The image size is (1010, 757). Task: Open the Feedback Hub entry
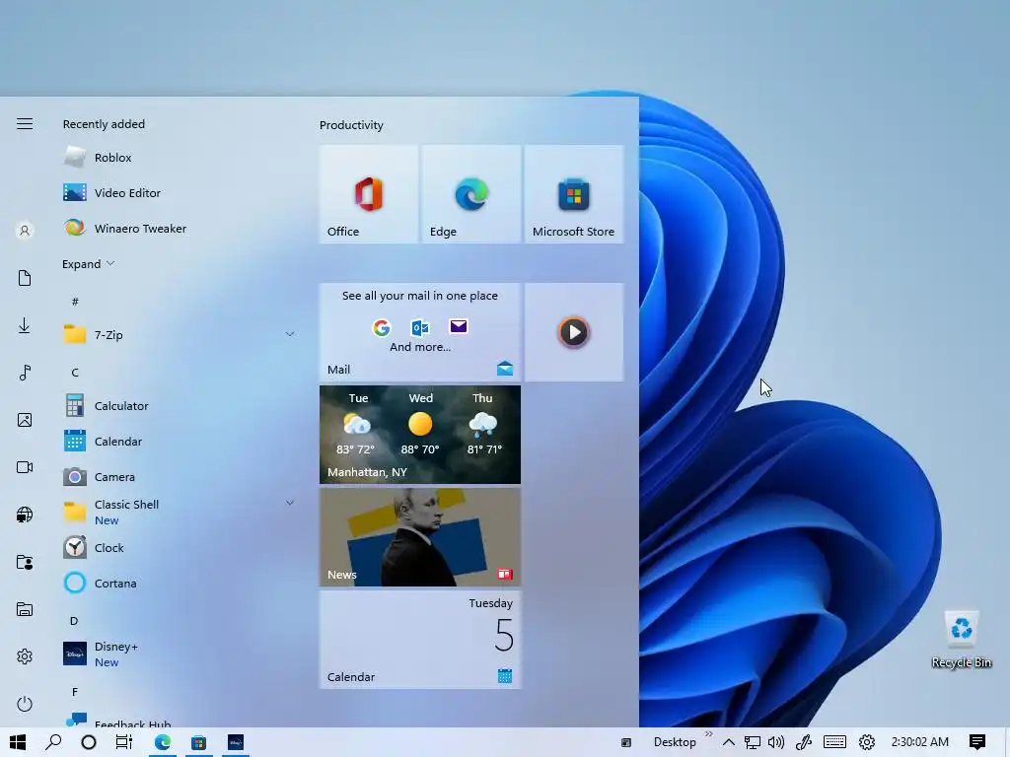pos(179,720)
